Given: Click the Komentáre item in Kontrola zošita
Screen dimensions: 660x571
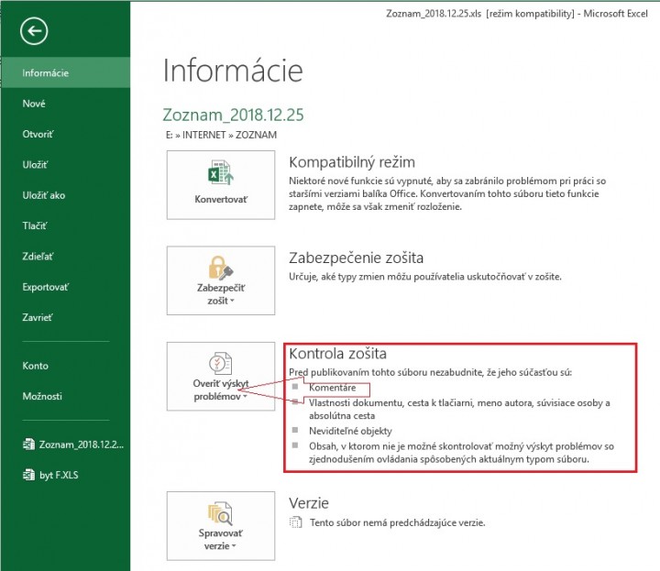Looking at the screenshot, I should (x=332, y=388).
